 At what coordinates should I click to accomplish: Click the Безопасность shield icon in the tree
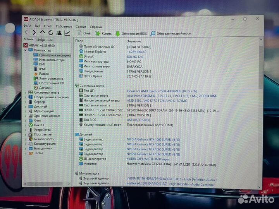31,139
